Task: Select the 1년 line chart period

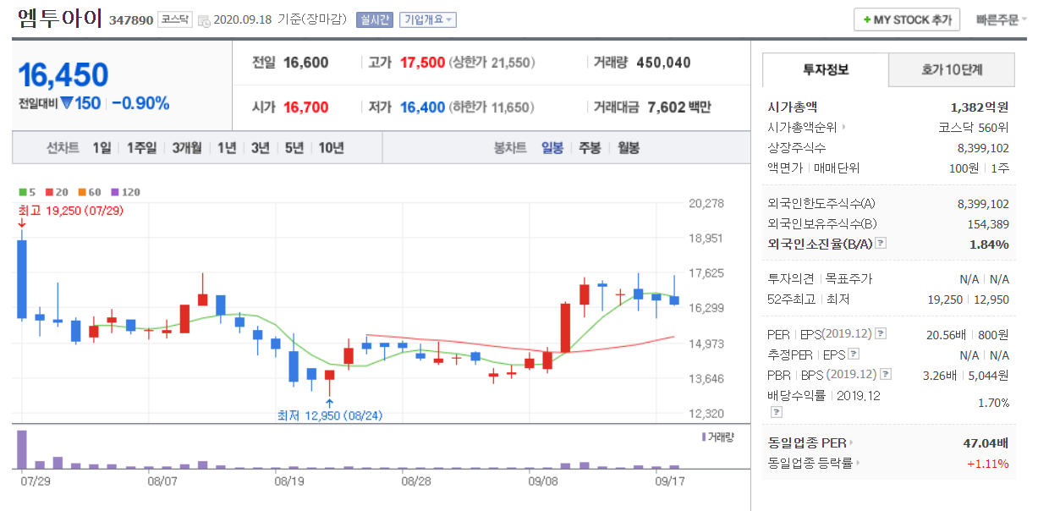Action: (226, 148)
